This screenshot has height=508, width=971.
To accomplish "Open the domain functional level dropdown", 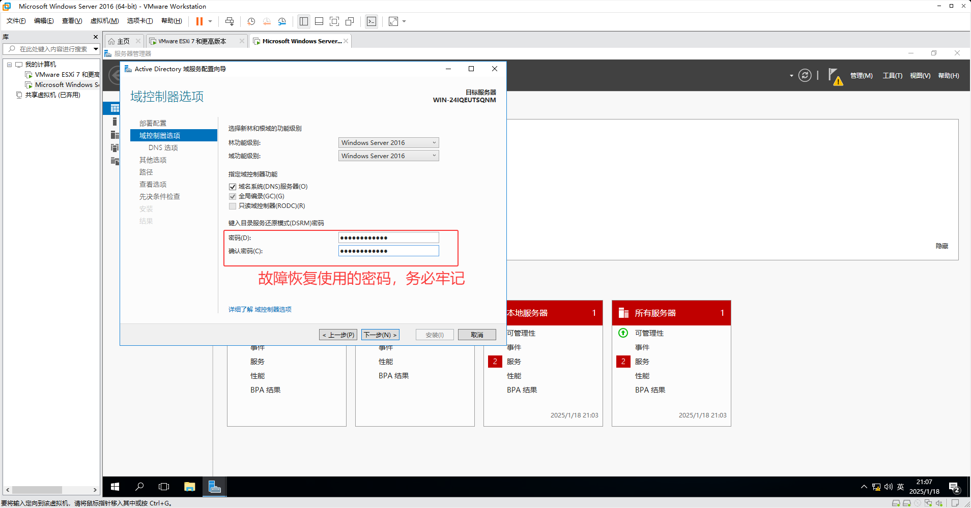I will point(388,156).
